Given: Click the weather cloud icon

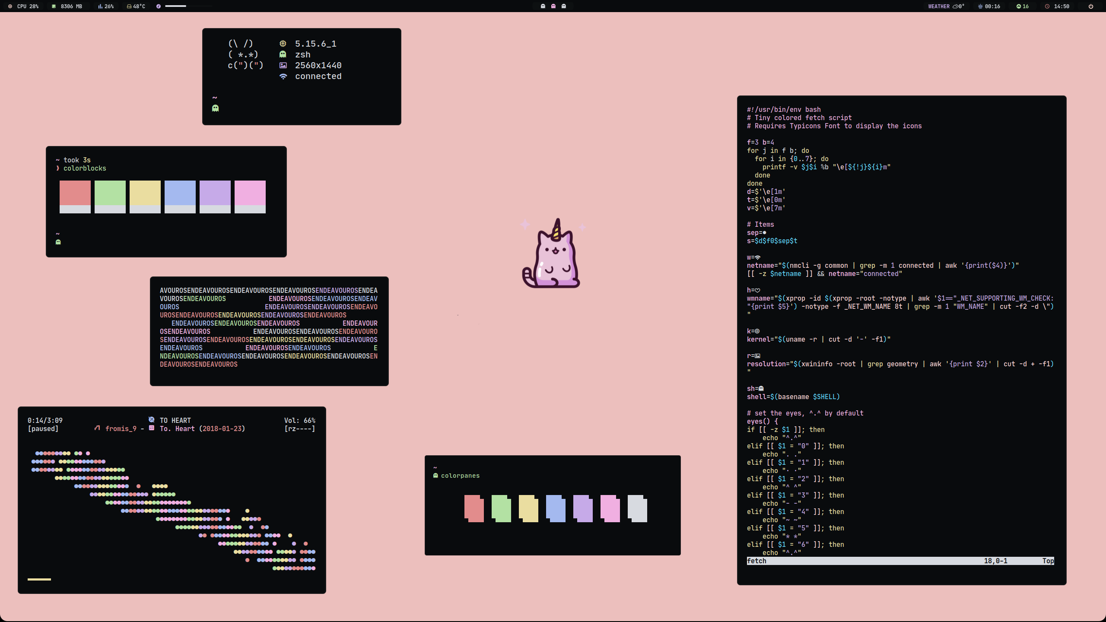Looking at the screenshot, I should 955,6.
